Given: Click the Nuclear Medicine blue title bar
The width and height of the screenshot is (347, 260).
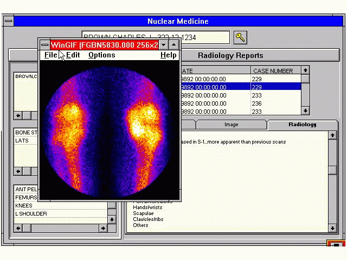Looking at the screenshot, I should [x=178, y=21].
